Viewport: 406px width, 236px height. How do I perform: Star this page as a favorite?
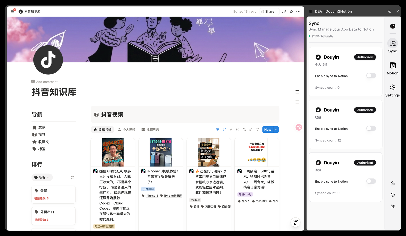[291, 12]
